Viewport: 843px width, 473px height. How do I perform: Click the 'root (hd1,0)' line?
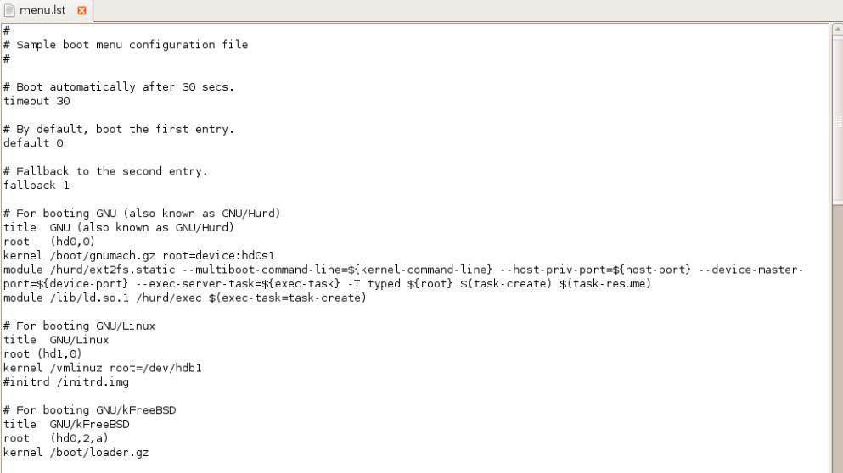[42, 353]
